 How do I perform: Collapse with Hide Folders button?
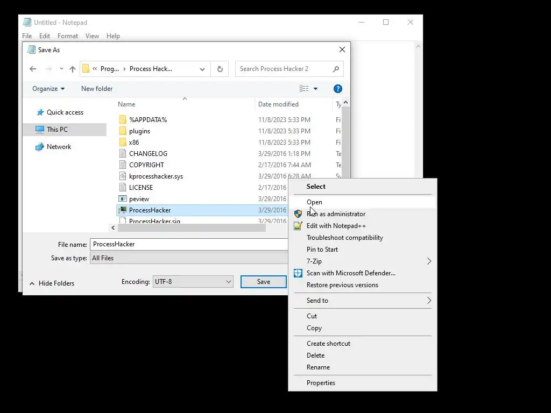pyautogui.click(x=52, y=283)
